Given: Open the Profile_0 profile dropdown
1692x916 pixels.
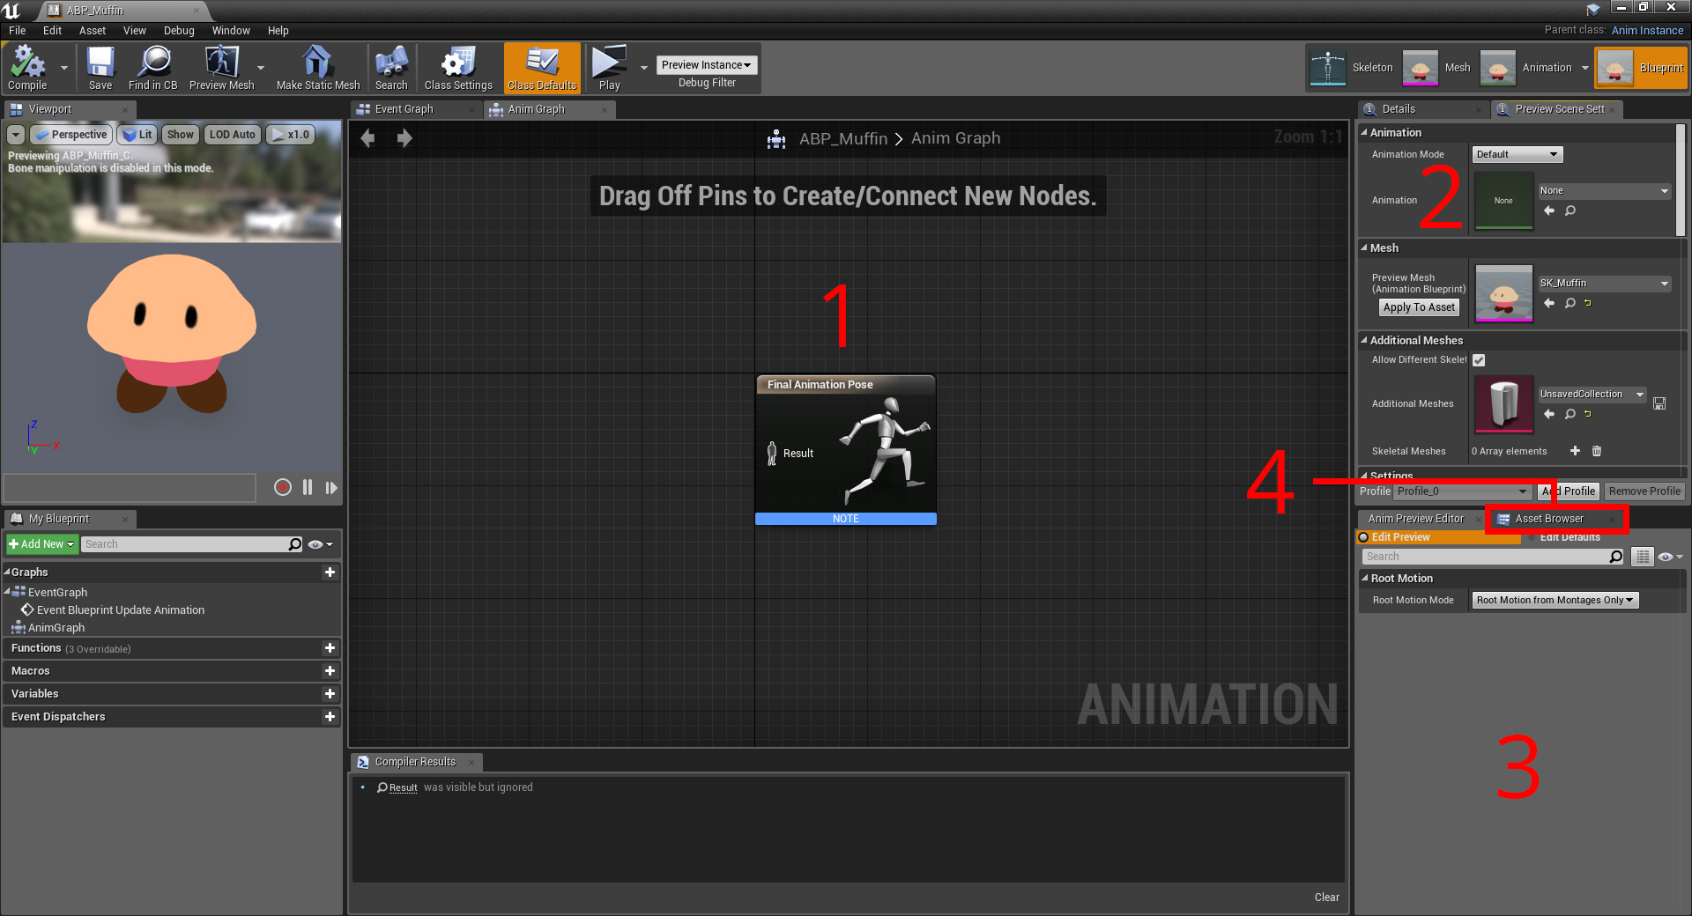Looking at the screenshot, I should coord(1463,491).
